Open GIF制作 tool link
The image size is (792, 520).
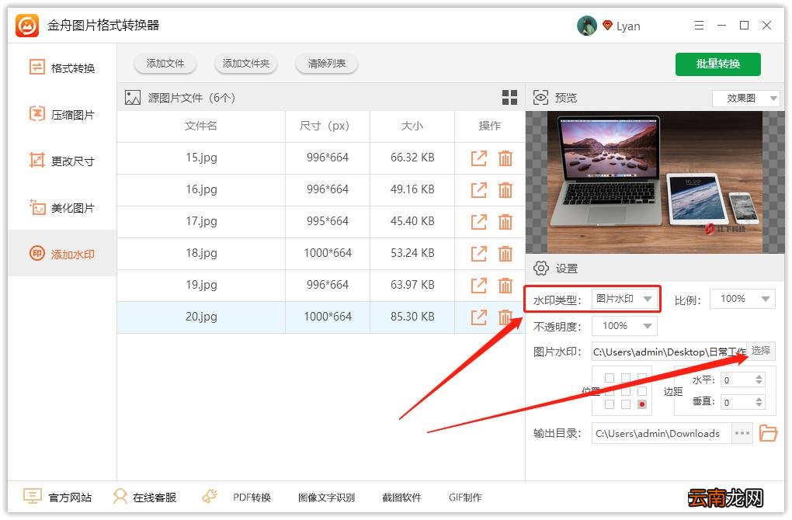click(465, 497)
